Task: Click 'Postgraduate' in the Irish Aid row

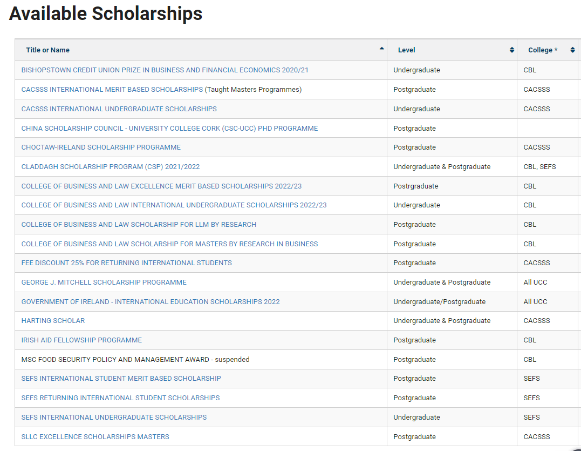Action: coord(415,340)
